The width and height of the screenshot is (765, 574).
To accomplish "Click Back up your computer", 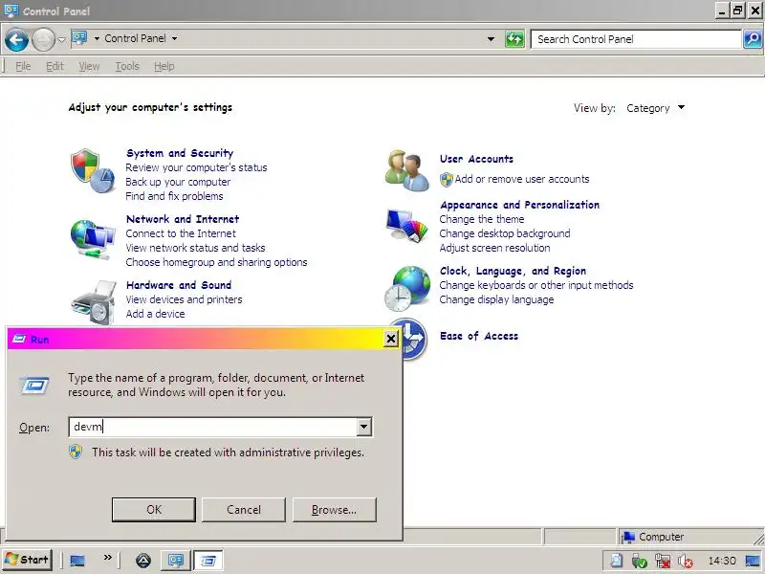I will coord(178,182).
